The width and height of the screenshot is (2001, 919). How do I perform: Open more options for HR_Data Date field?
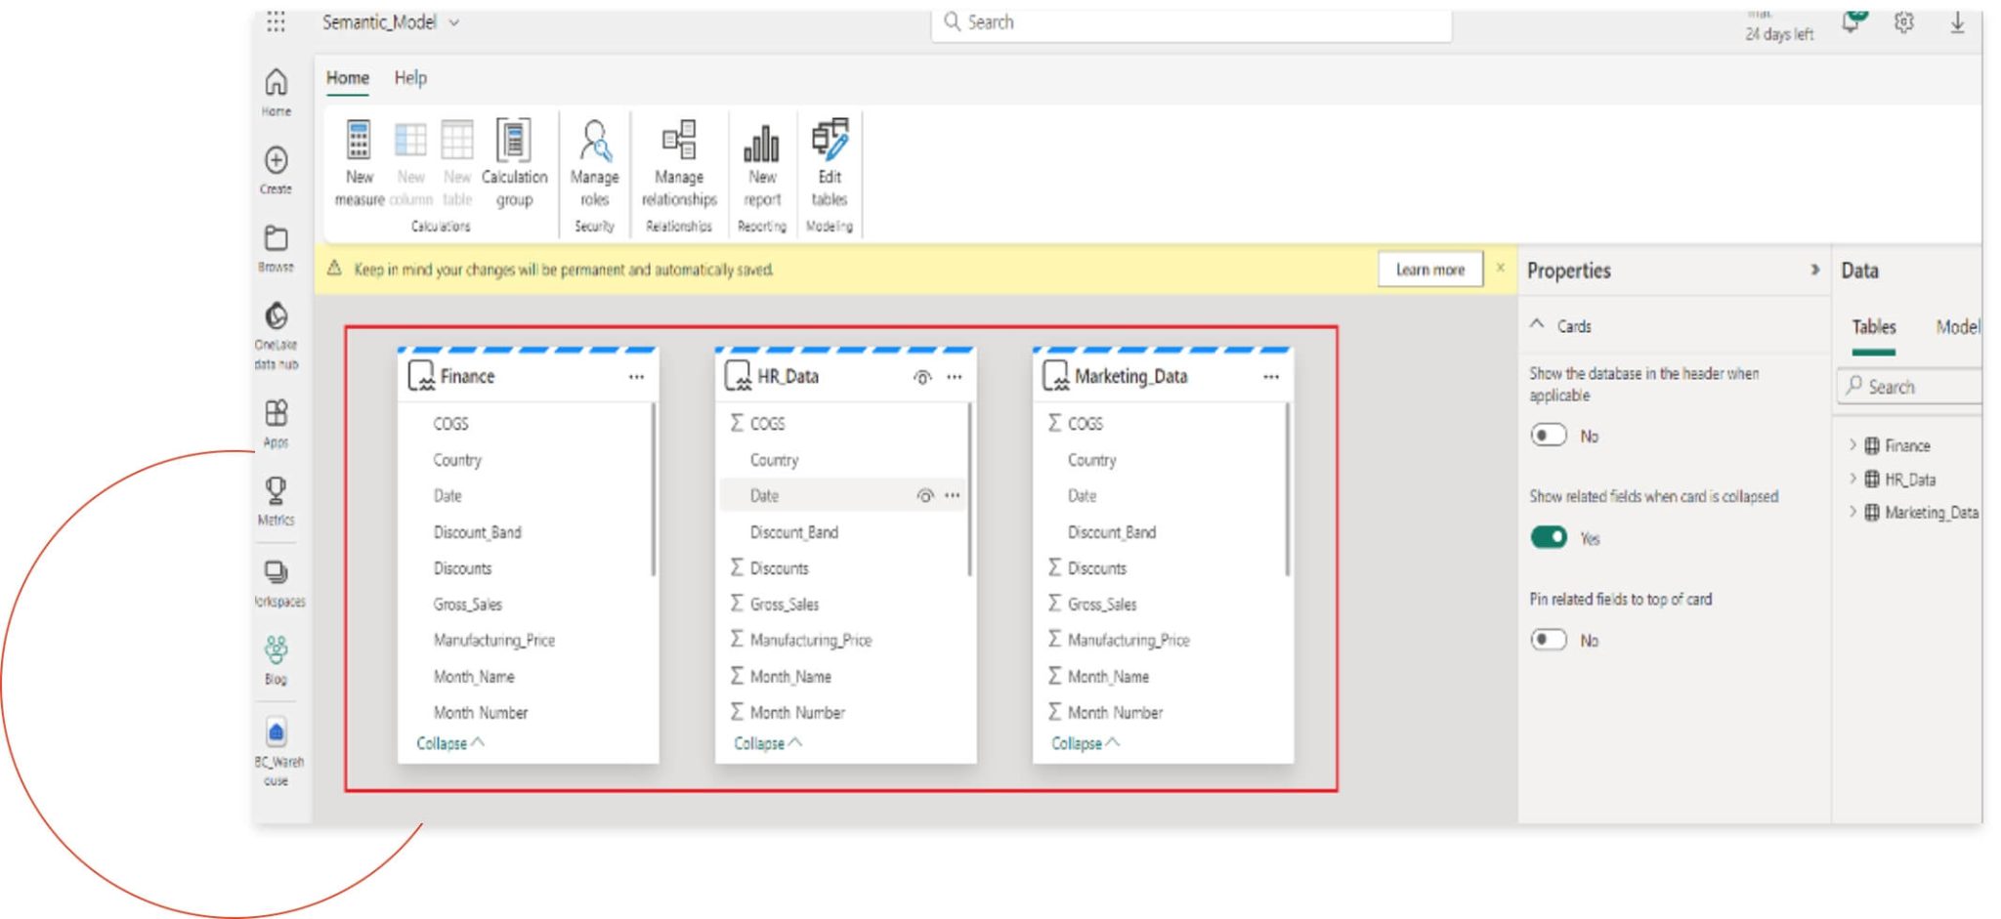953,496
